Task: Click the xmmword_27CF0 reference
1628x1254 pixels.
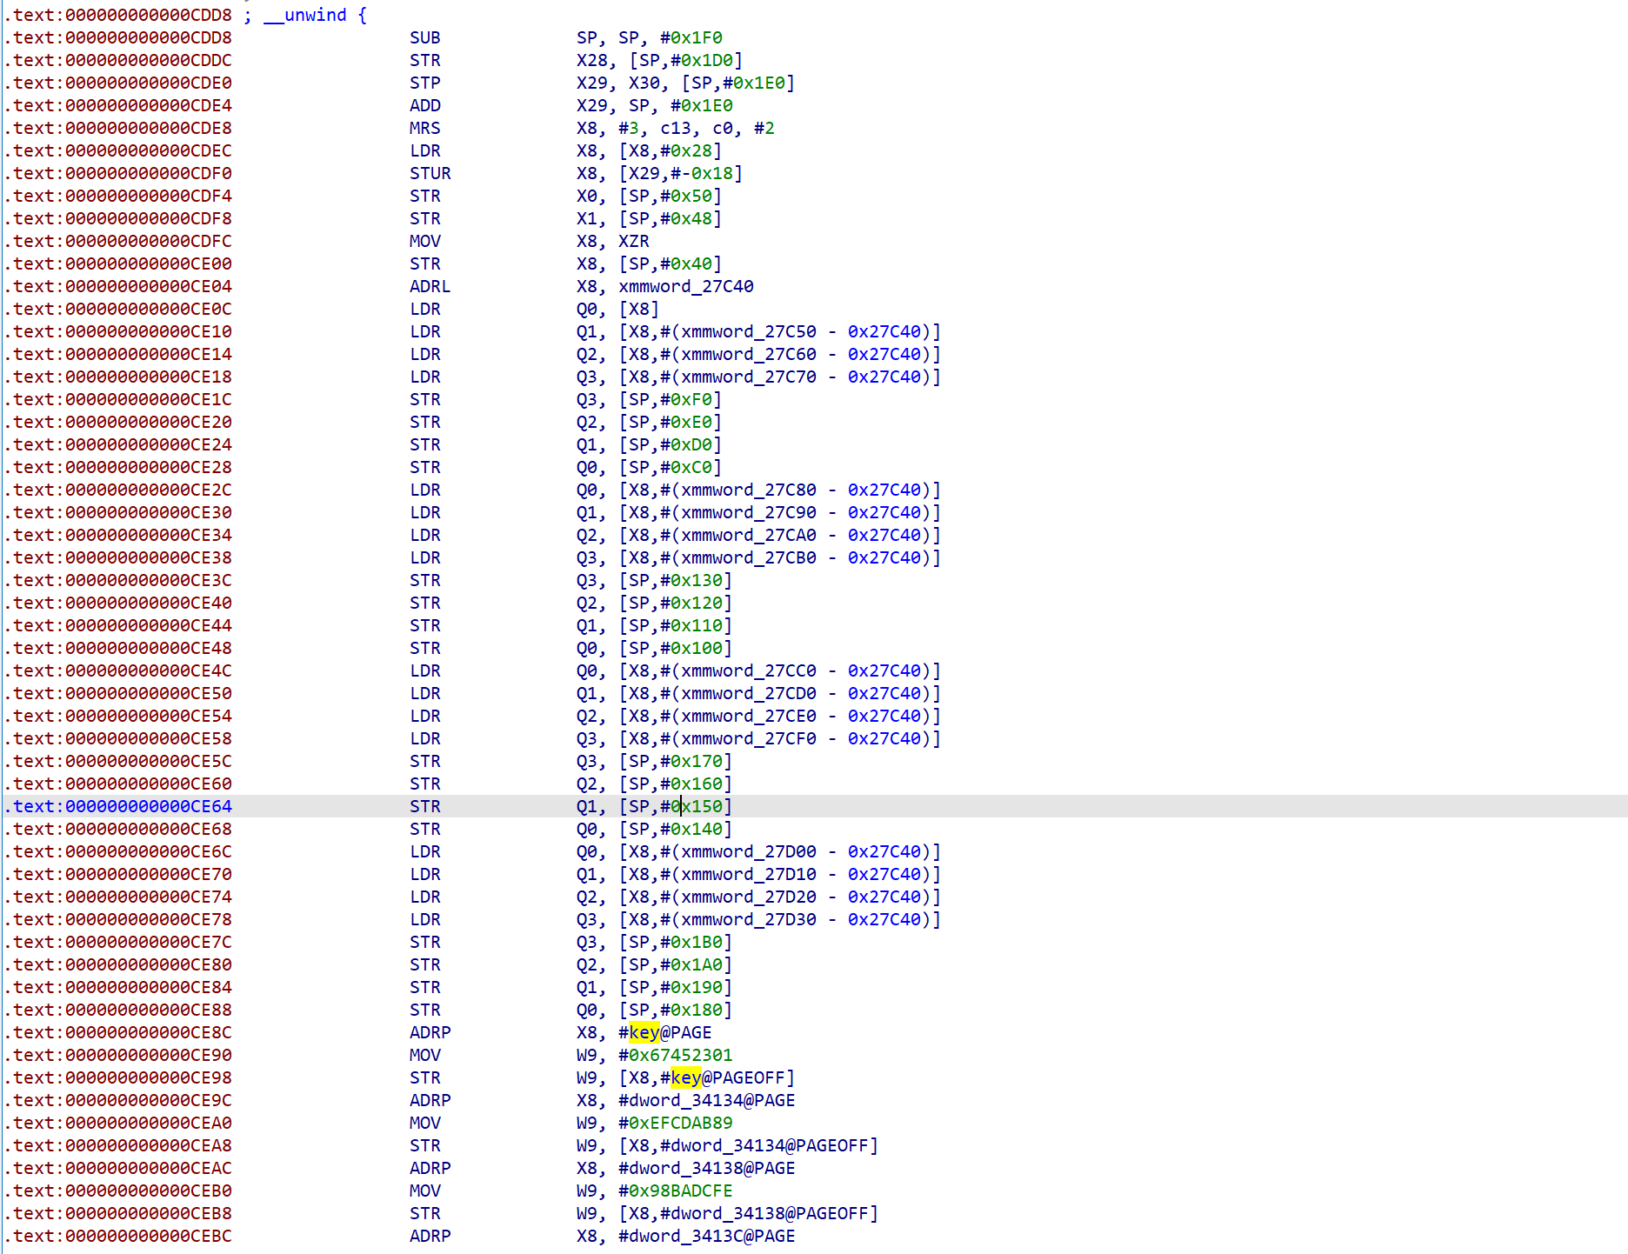Action: 748,739
